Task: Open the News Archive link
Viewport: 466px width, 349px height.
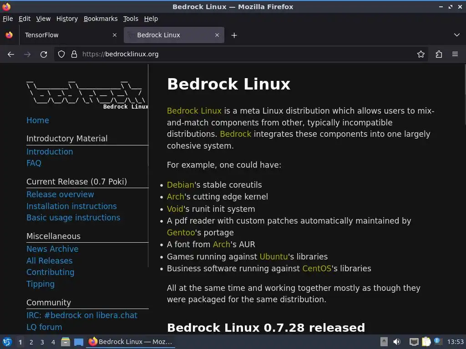Action: coord(53,249)
